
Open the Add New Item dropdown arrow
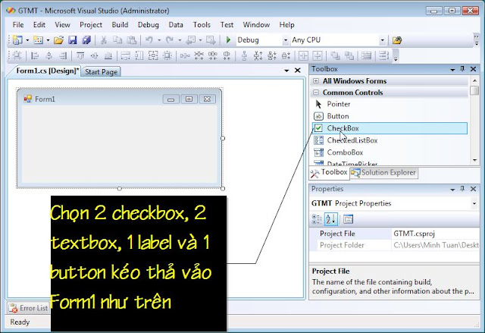[48, 40]
